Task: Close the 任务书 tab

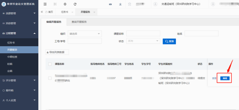Action: (72, 12)
